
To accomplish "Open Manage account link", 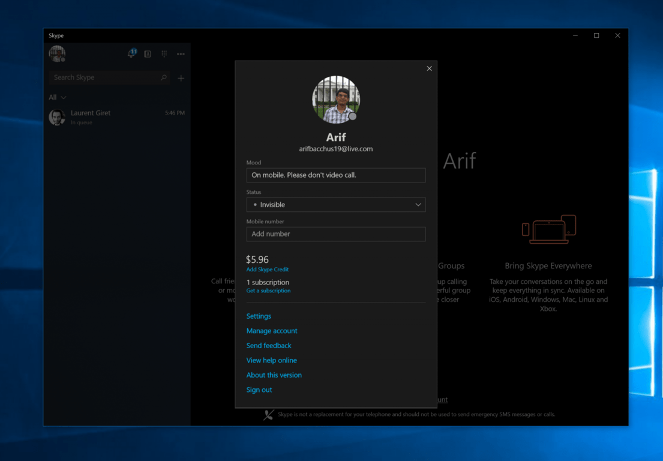I will (x=271, y=331).
